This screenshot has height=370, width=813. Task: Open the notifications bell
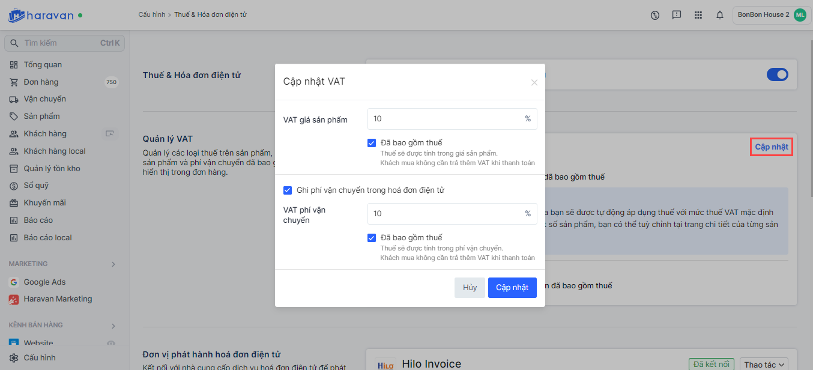click(x=720, y=15)
